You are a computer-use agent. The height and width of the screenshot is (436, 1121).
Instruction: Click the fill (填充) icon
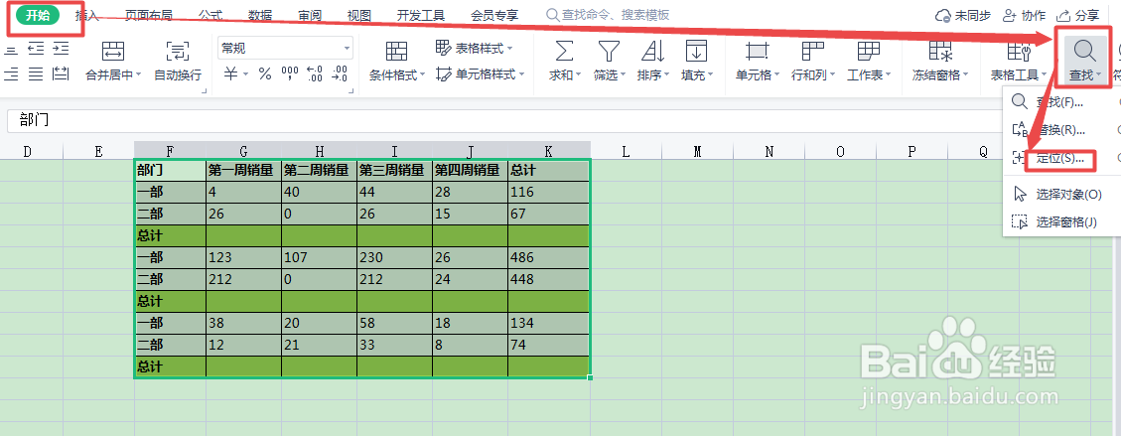[x=696, y=51]
